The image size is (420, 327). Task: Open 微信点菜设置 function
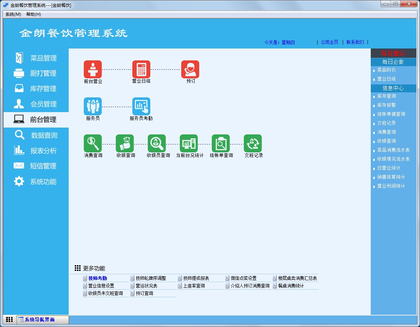pyautogui.click(x=243, y=278)
